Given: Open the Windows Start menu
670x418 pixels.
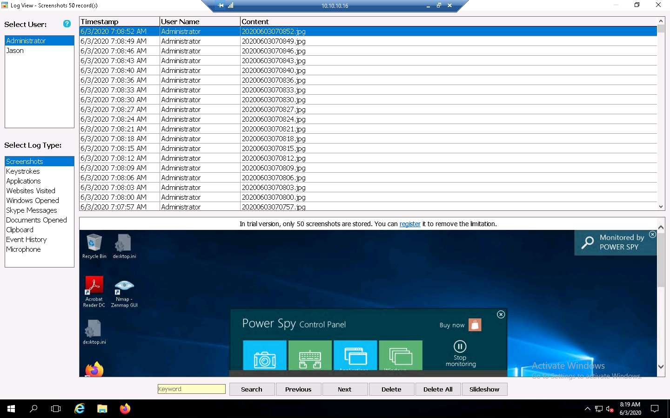Looking at the screenshot, I should pyautogui.click(x=11, y=409).
